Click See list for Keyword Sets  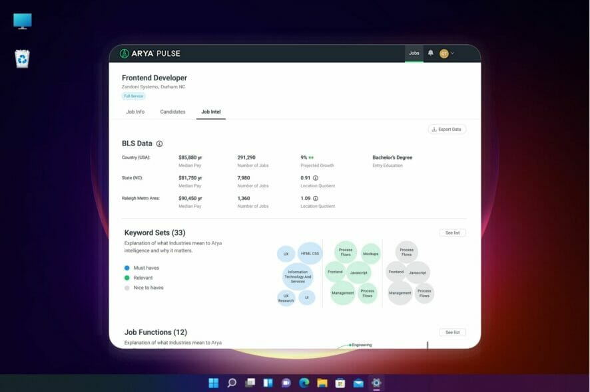click(452, 233)
